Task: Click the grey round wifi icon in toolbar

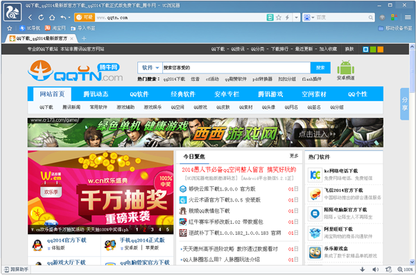Action: click(x=382, y=17)
